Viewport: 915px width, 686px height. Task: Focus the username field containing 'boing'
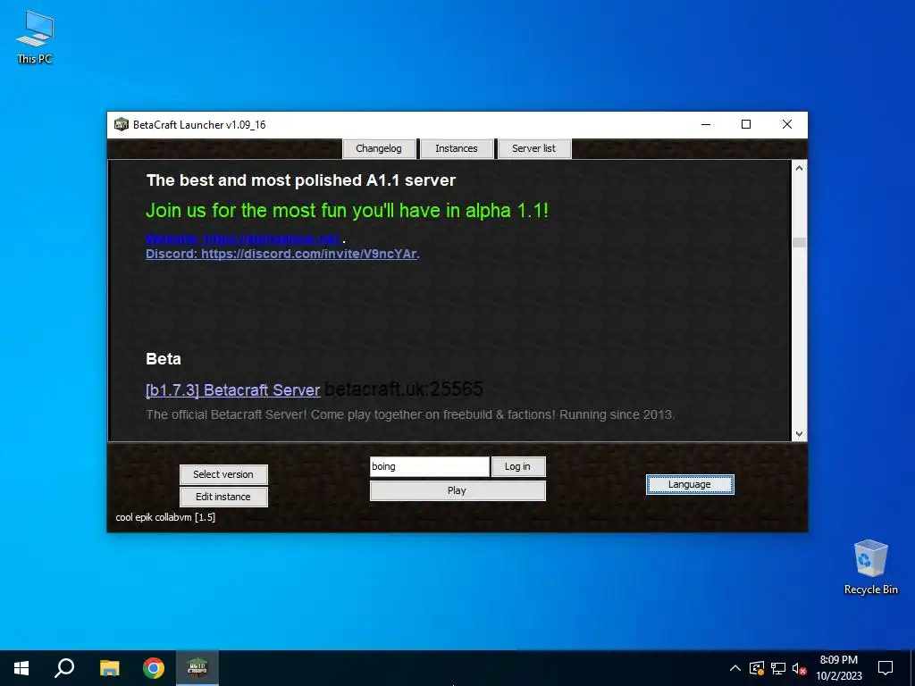point(430,466)
